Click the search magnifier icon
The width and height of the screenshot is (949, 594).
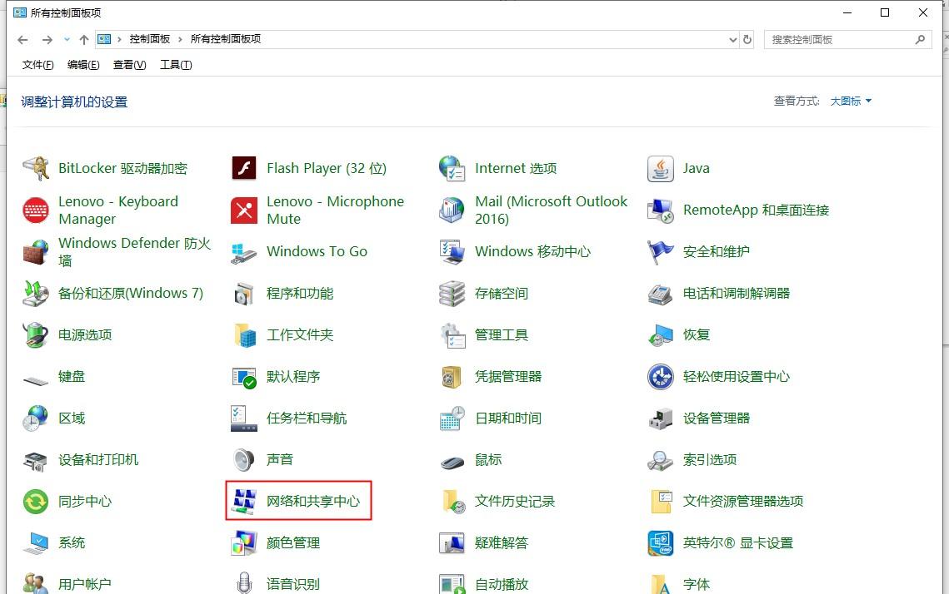[x=920, y=39]
